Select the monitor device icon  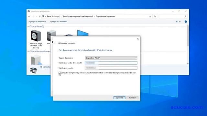(x=83, y=33)
